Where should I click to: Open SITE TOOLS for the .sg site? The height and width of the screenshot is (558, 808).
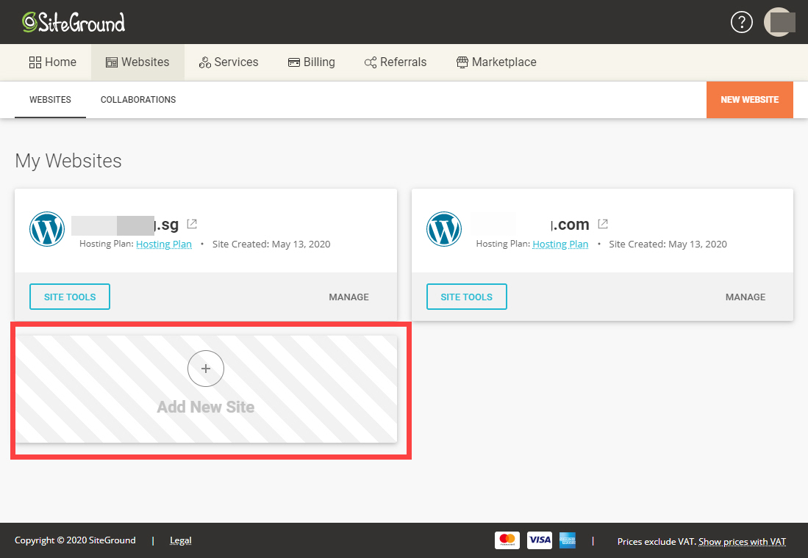pos(70,297)
